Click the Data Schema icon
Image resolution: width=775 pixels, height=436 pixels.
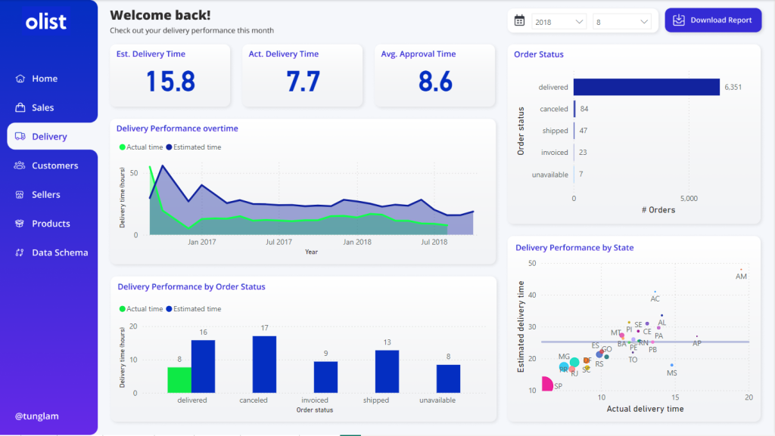tap(20, 252)
